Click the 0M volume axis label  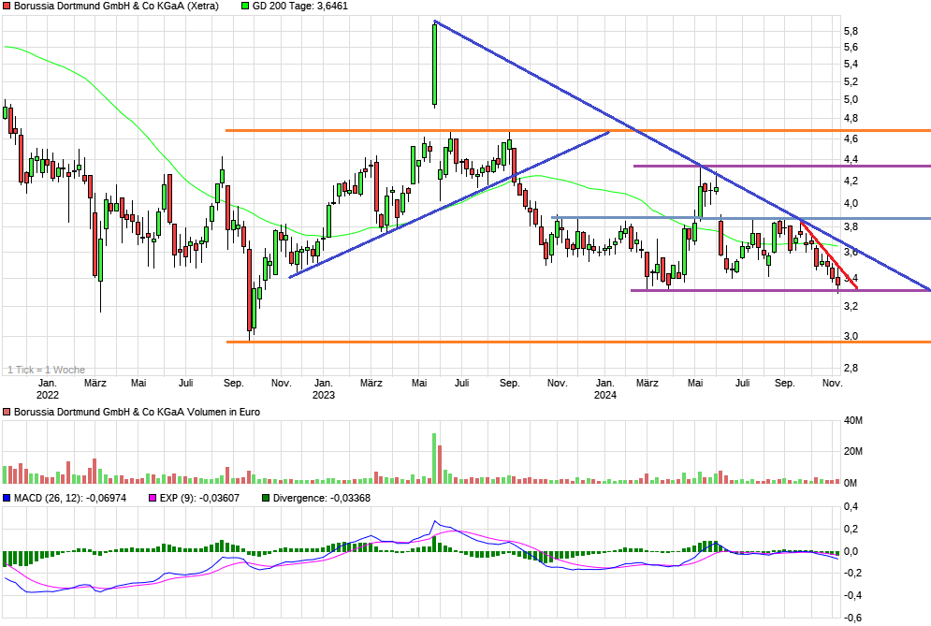(851, 483)
